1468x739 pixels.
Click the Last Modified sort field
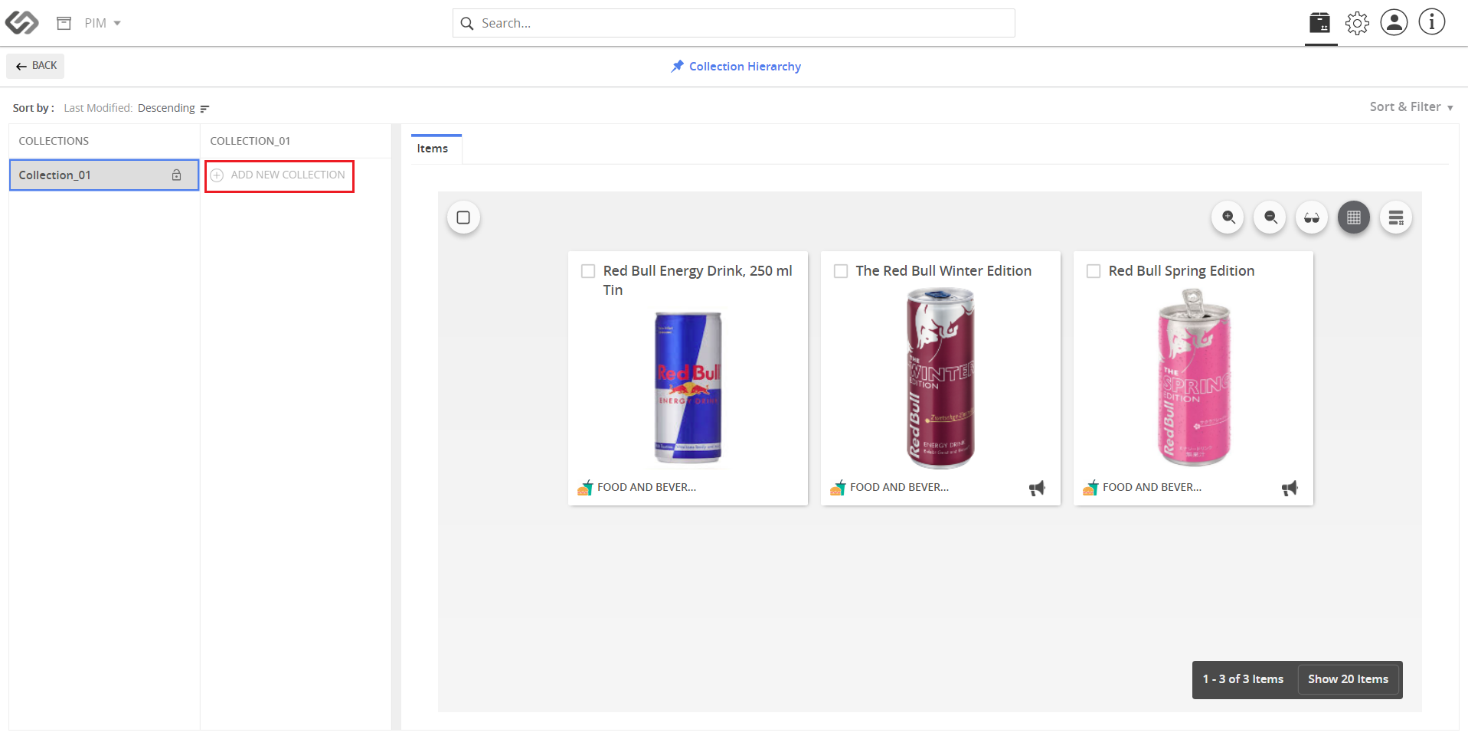97,108
